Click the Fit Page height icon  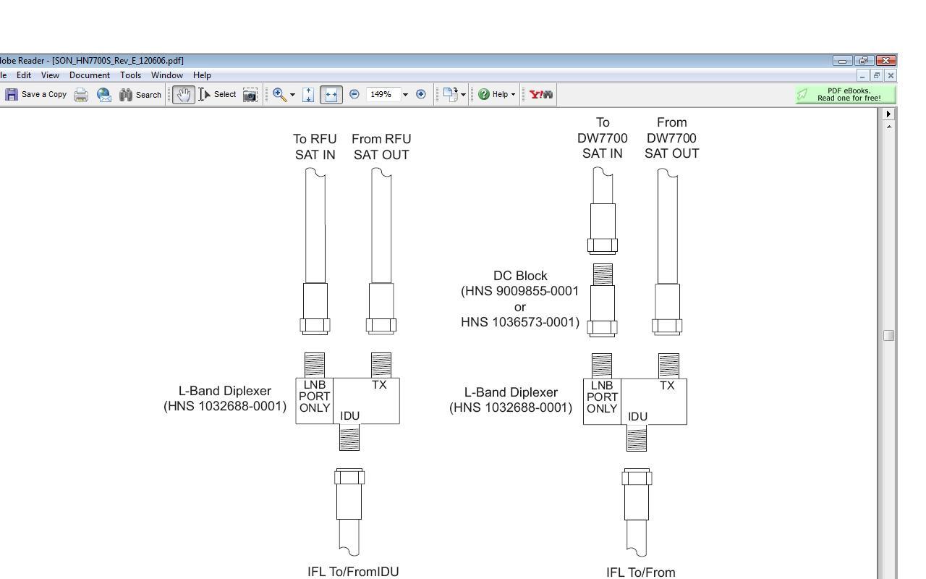[308, 95]
